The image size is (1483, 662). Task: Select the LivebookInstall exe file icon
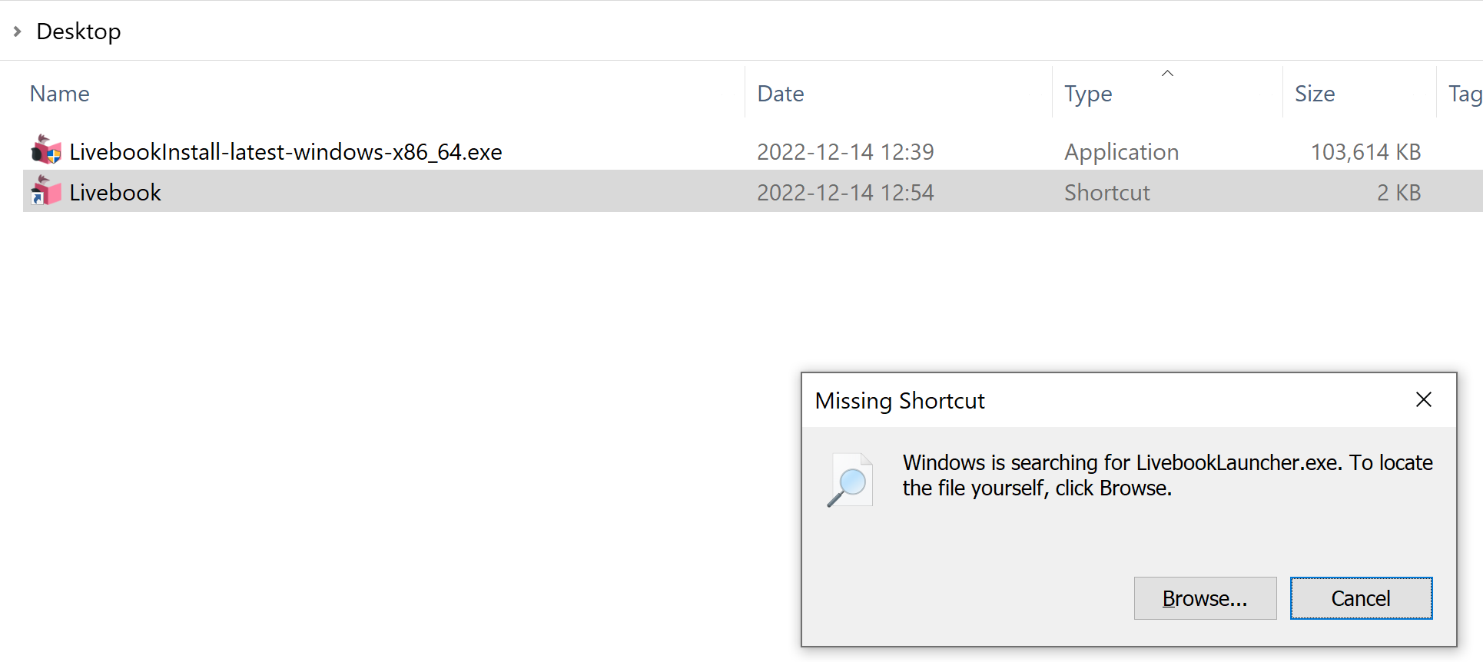[46, 150]
